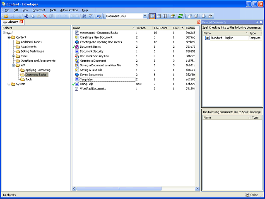Click the Redo toolbar icon
Viewport: 265px width, 199px height.
pos(65,16)
